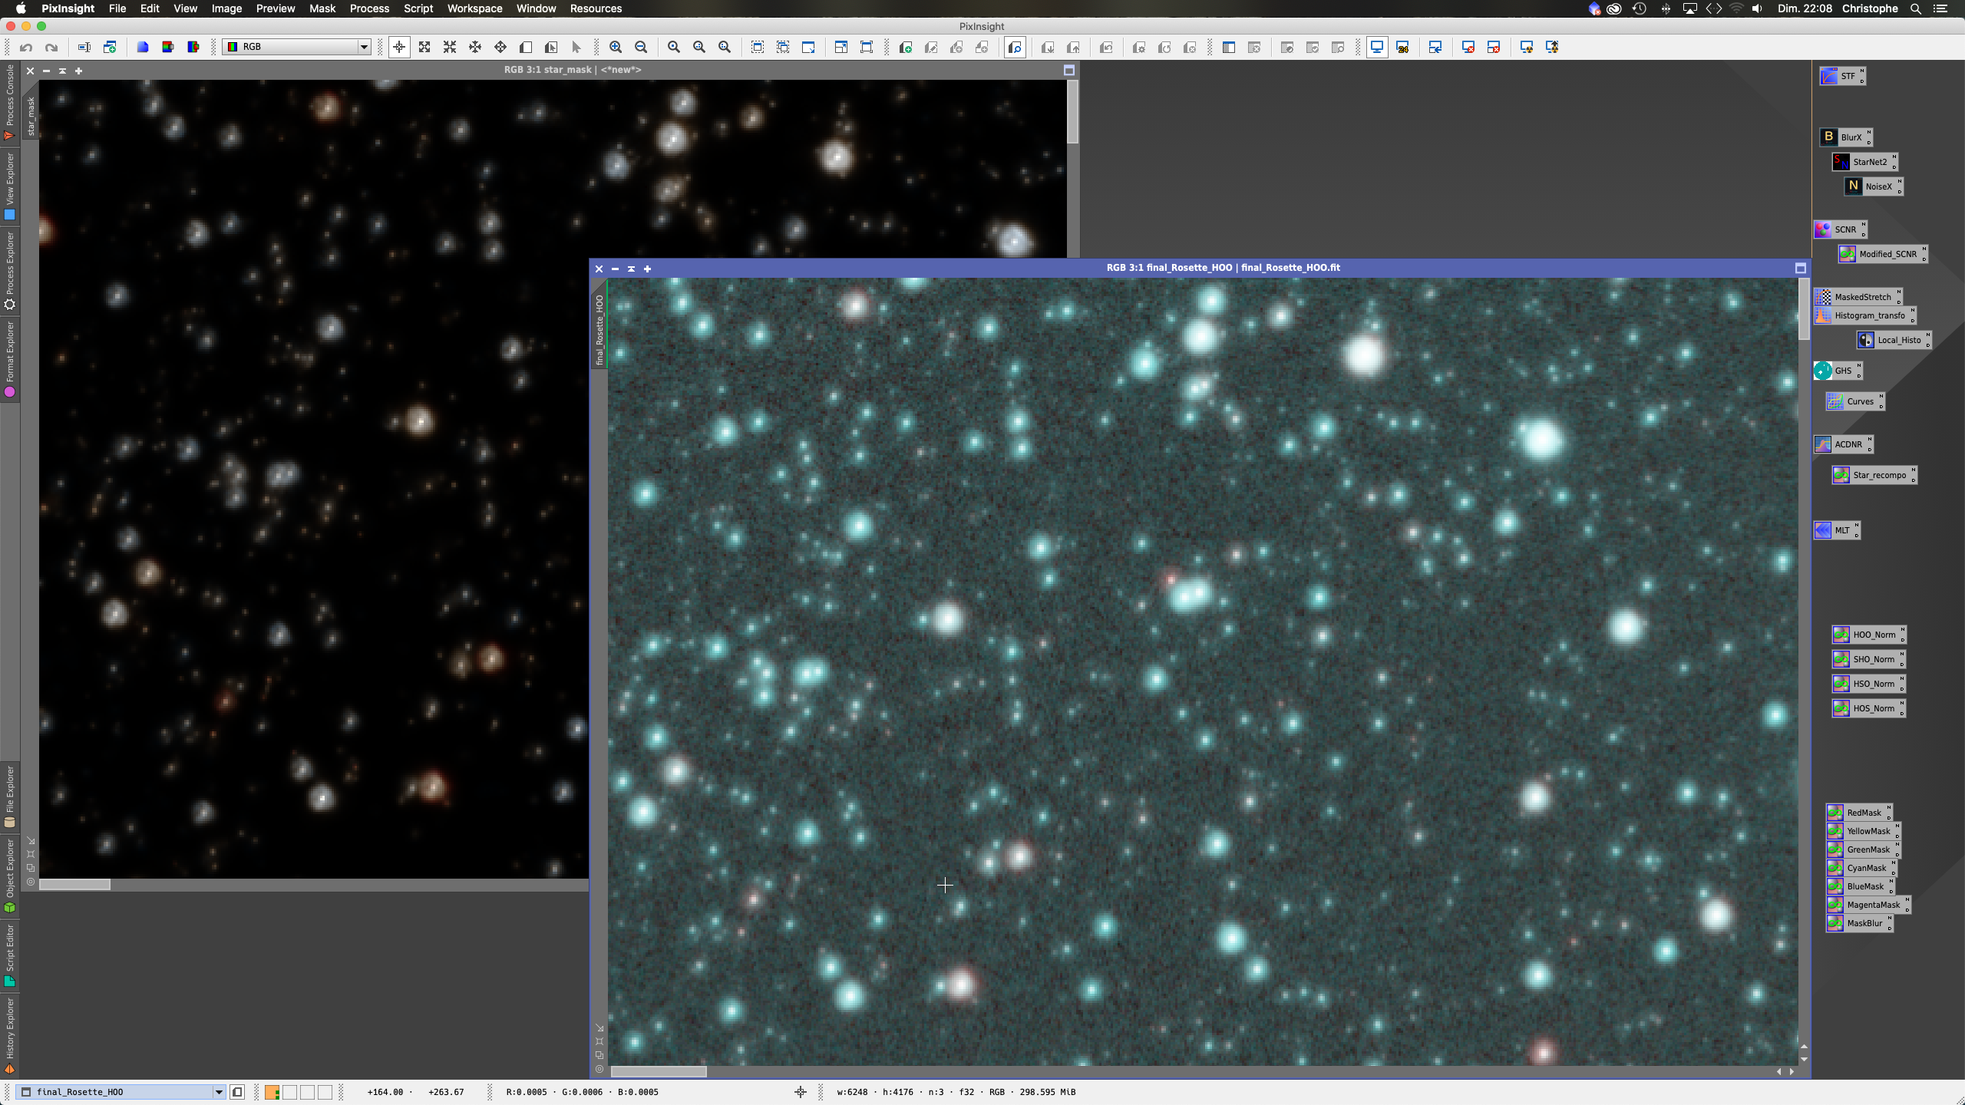Expand the Process Explorer side panel
Viewport: 1965px width, 1105px height.
[x=10, y=265]
